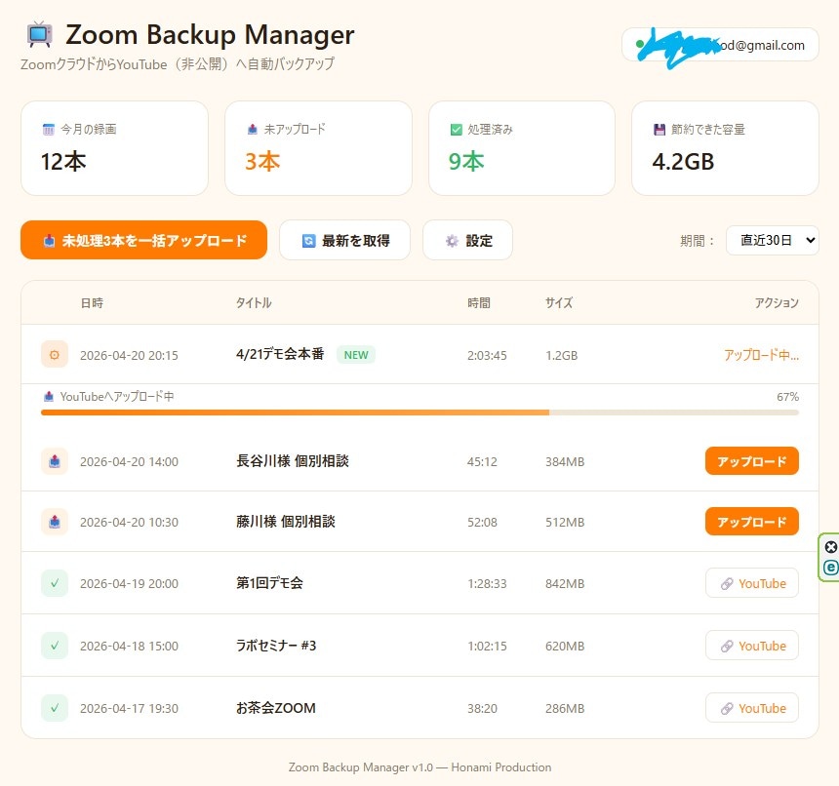
Task: Select the お茶会ZOOM title
Action: point(275,708)
